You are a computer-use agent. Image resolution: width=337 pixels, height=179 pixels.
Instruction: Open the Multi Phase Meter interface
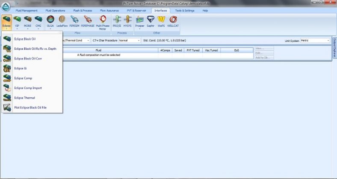(x=103, y=23)
